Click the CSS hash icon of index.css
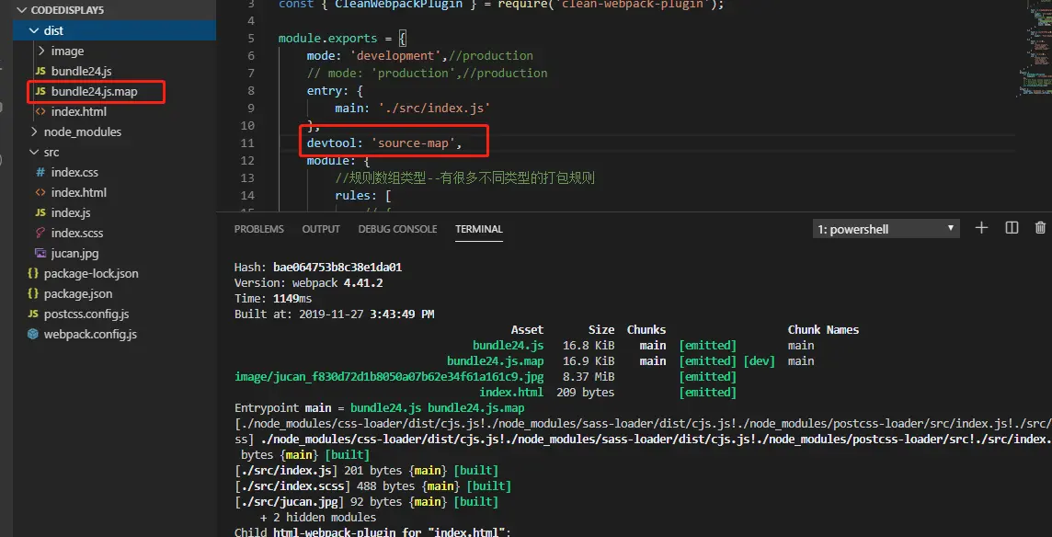 pyautogui.click(x=40, y=173)
